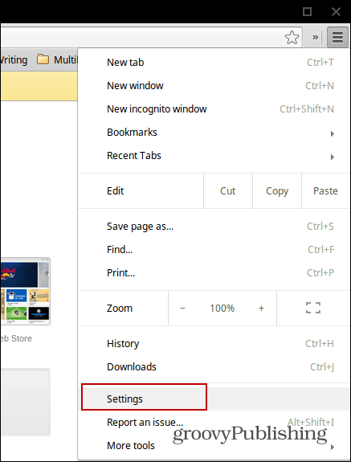The height and width of the screenshot is (462, 351).
Task: Click the Copy button
Action: (277, 191)
